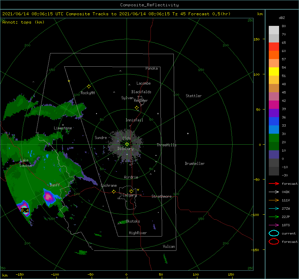Click the Banff label on map
This screenshot has width=299, height=279.
click(55, 185)
